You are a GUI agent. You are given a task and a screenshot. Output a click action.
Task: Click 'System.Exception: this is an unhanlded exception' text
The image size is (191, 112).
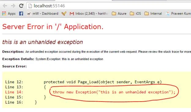69,59
